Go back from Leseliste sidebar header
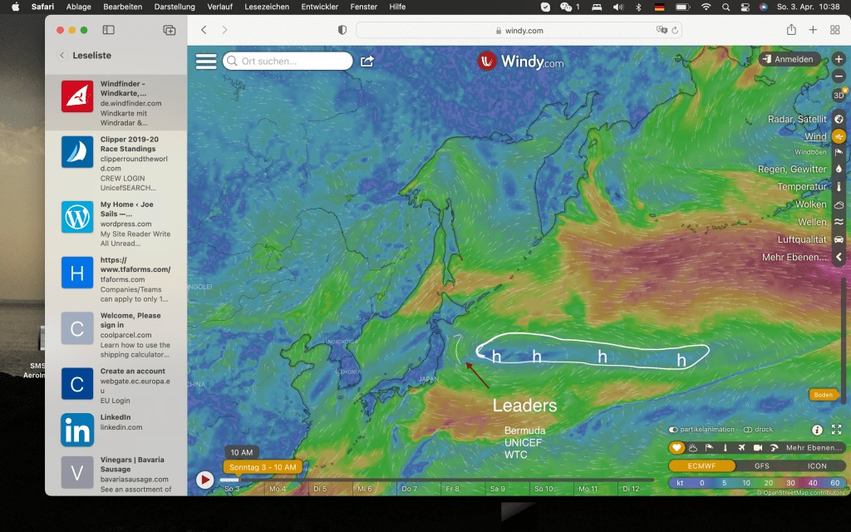Screen dimensions: 851x532 pyautogui.click(x=61, y=56)
